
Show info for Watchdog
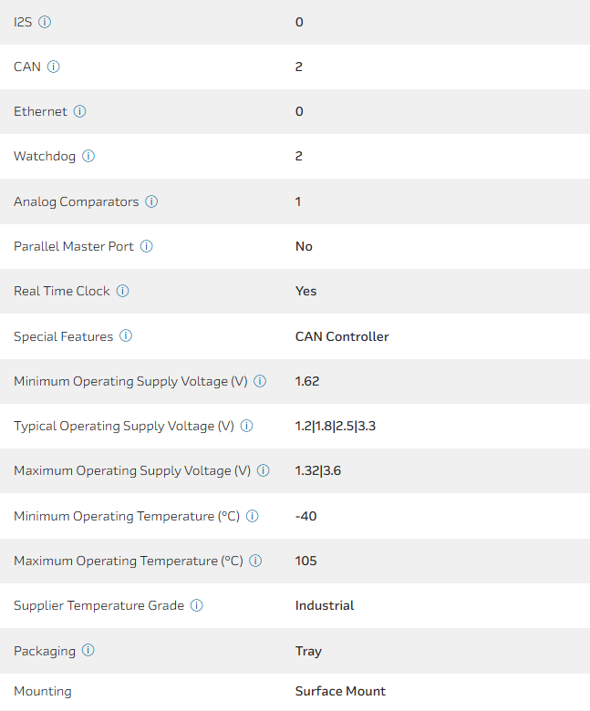(88, 156)
